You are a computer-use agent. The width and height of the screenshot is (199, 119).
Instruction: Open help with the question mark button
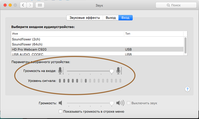tap(187, 89)
